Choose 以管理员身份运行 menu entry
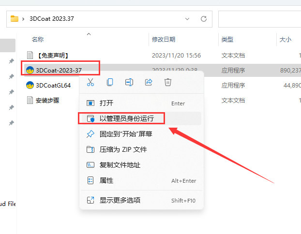This screenshot has width=301, height=234. point(141,118)
